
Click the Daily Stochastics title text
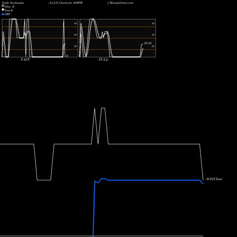click(13, 3)
